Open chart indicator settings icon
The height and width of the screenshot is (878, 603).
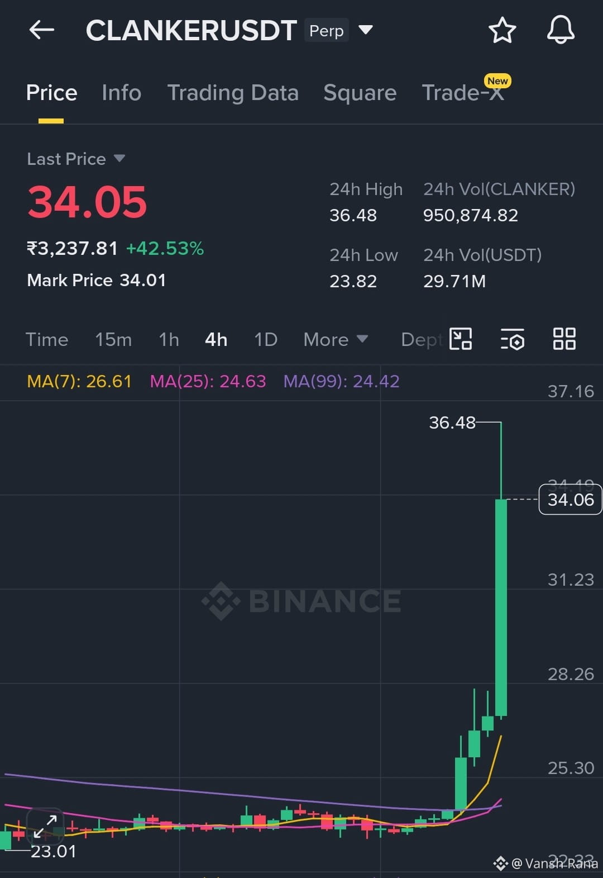click(x=513, y=339)
